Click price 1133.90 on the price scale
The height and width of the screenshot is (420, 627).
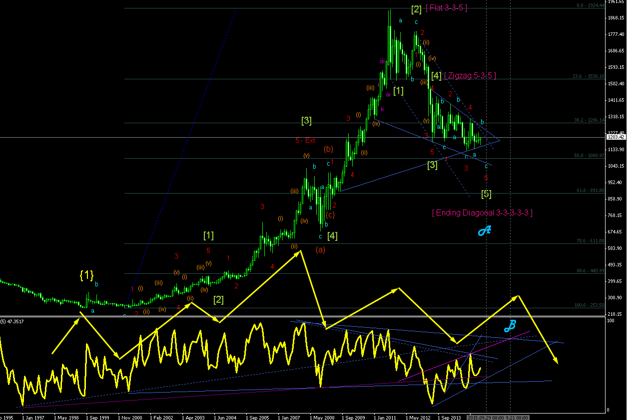(x=616, y=150)
